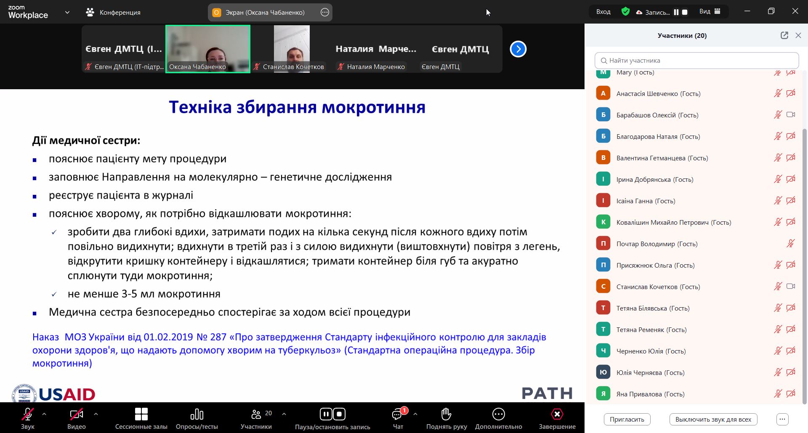Open Дополнительно more options

point(498,414)
